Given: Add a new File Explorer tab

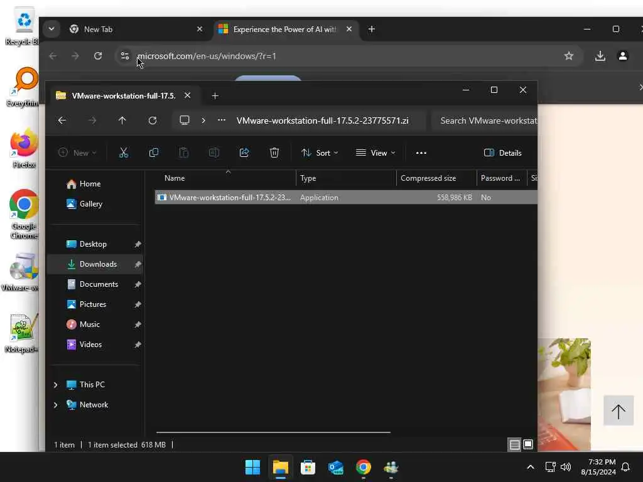Looking at the screenshot, I should click(215, 96).
